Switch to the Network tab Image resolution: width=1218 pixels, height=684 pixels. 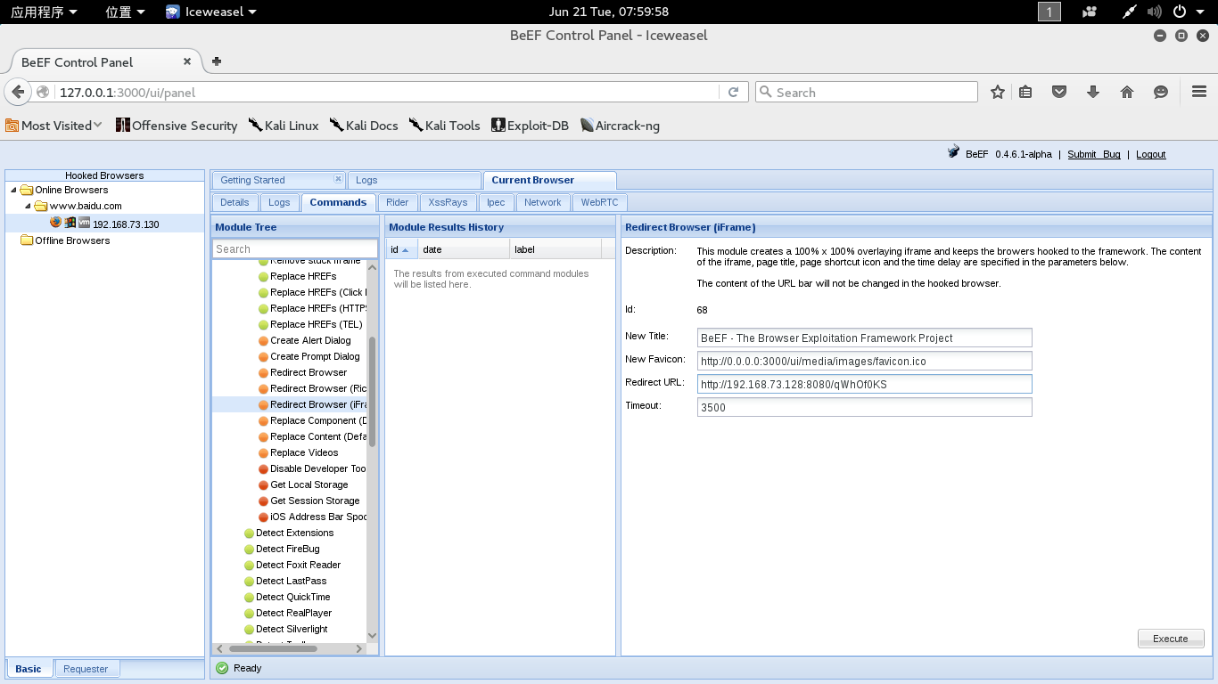tap(542, 202)
